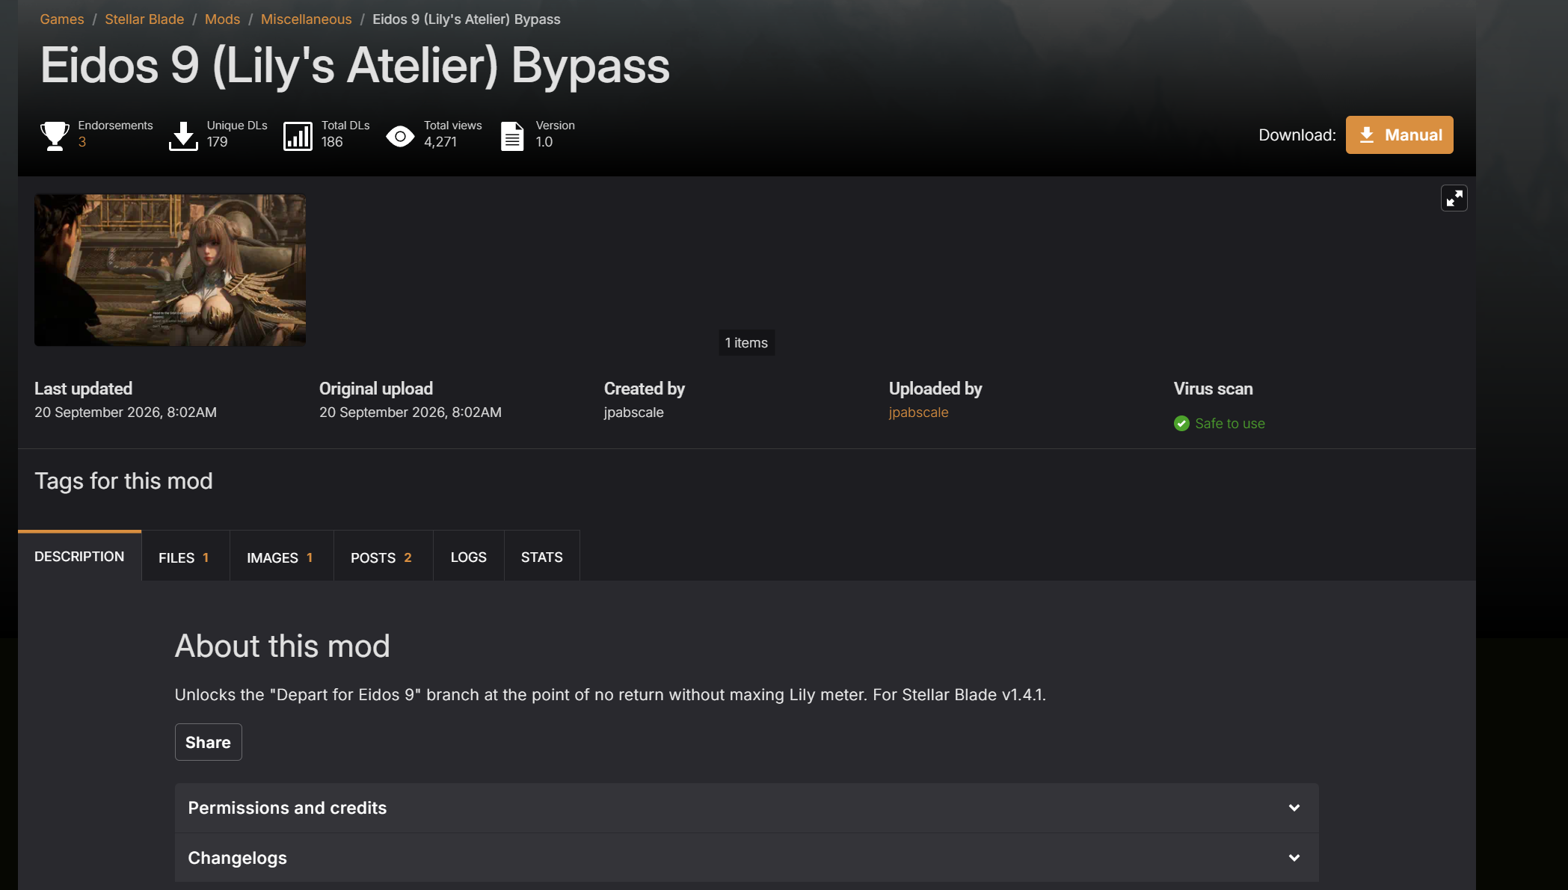Click the Share button

click(208, 742)
